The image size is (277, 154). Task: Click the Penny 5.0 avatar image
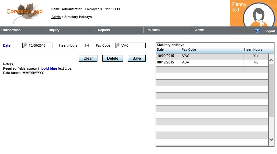coord(259,16)
